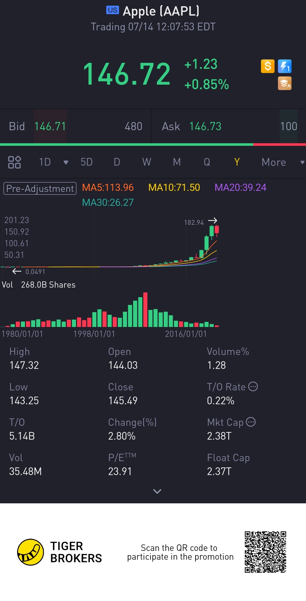Tap the Vol value 35.48M

click(25, 472)
